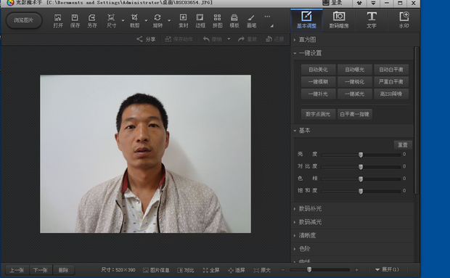
Task: Open the 拼图 collage tool
Action: click(x=217, y=20)
